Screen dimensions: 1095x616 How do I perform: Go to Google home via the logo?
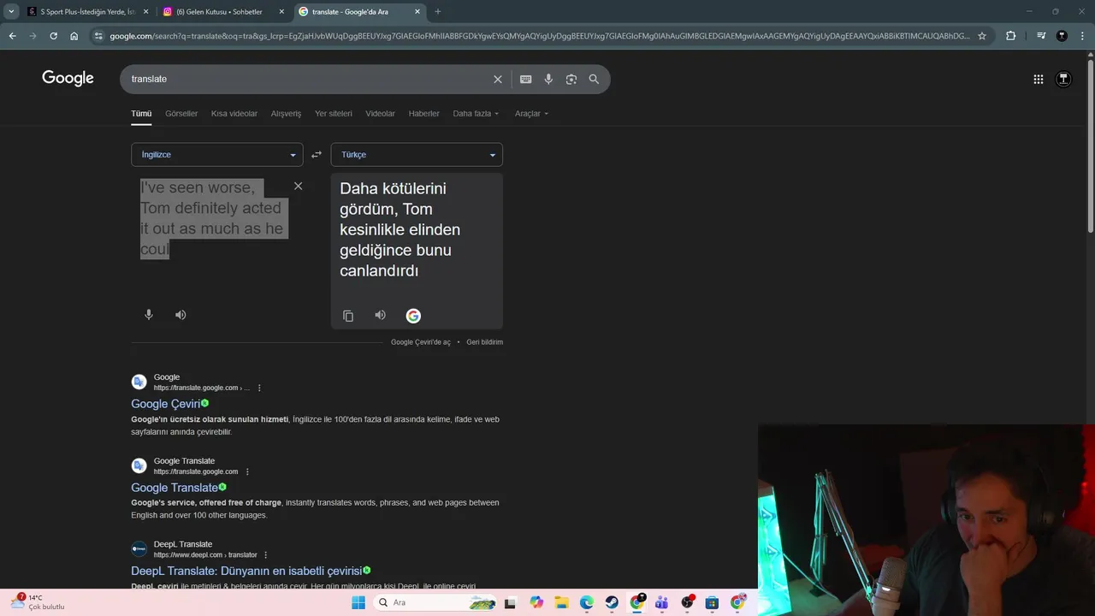[68, 79]
